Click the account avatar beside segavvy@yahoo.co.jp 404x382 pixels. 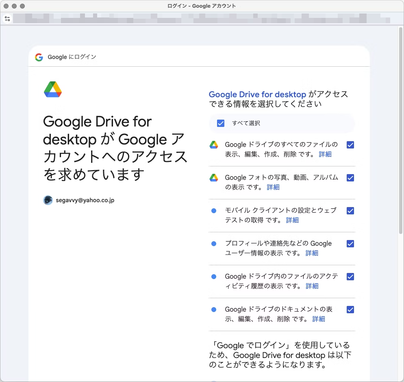[48, 200]
